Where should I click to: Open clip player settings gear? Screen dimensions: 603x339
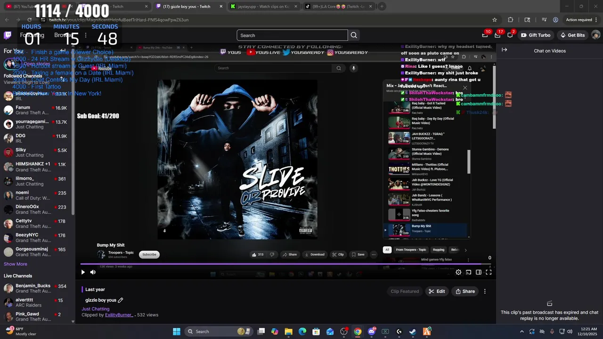click(458, 272)
